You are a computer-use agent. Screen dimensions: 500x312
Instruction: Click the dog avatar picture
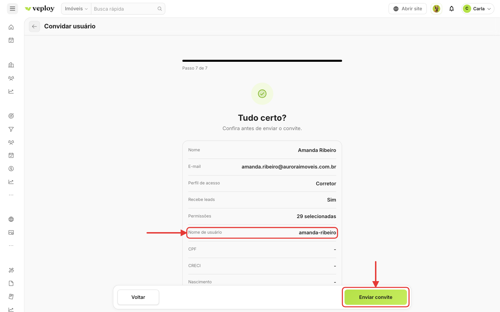pos(437,9)
